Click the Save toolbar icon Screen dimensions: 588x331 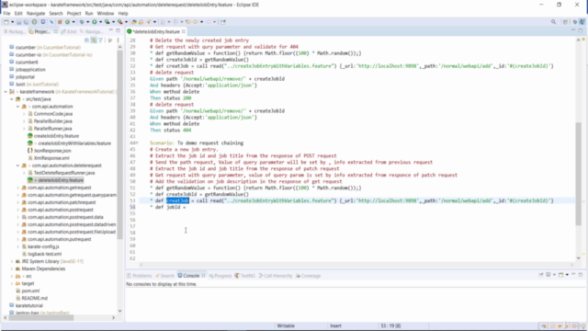click(x=18, y=22)
